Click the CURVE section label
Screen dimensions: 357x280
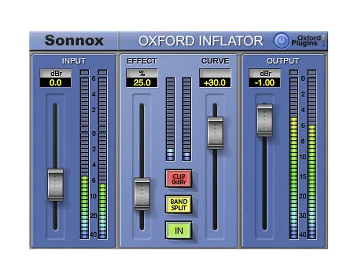215,61
